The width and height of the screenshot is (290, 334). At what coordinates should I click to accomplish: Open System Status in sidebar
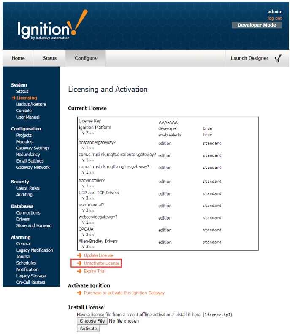coord(22,91)
